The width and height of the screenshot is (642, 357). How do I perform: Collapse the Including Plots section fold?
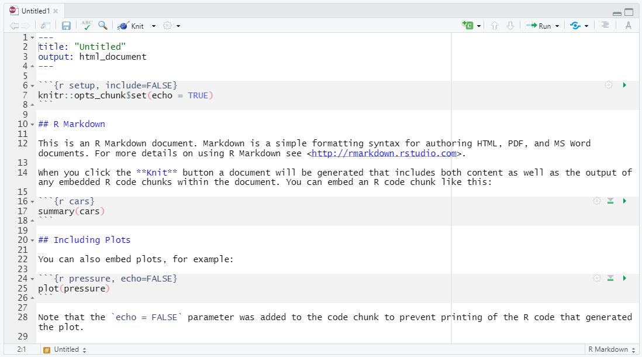coord(32,240)
